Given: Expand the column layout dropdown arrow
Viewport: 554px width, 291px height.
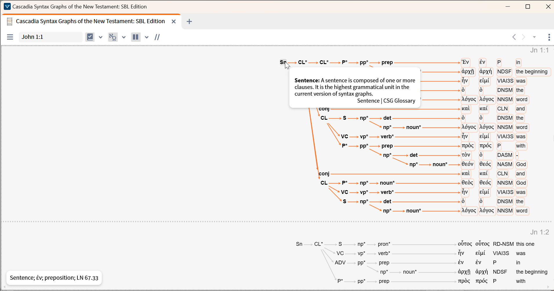Looking at the screenshot, I should point(147,37).
